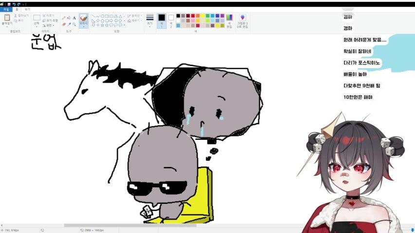Open Edit with Paint 3D
The image size is (415, 233).
coord(242,20)
